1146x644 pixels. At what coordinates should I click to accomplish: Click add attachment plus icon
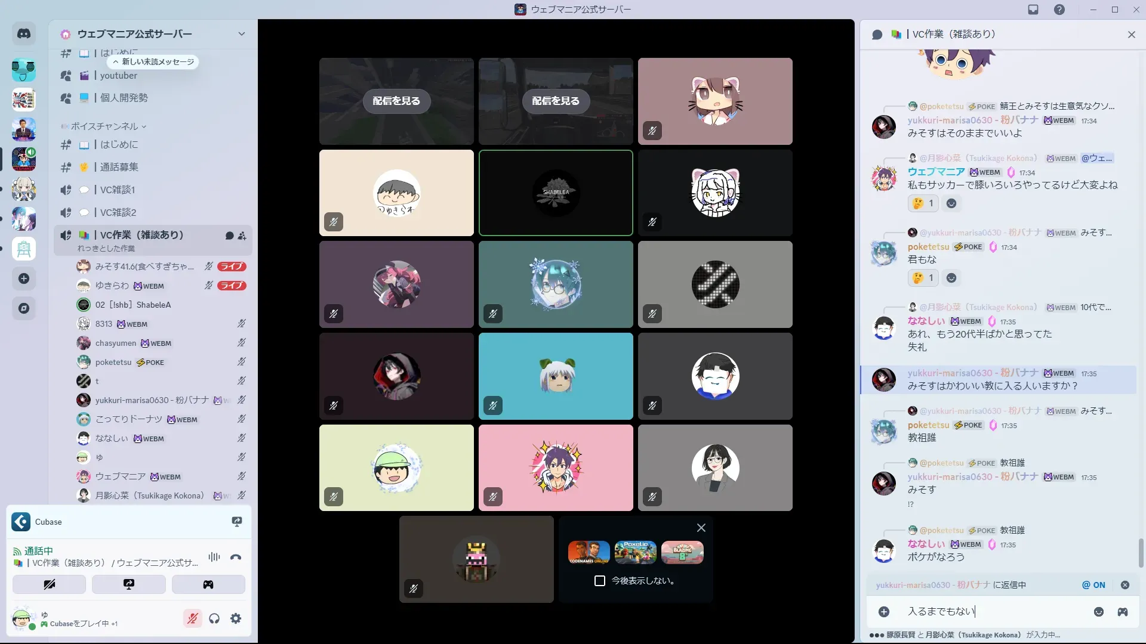click(884, 612)
